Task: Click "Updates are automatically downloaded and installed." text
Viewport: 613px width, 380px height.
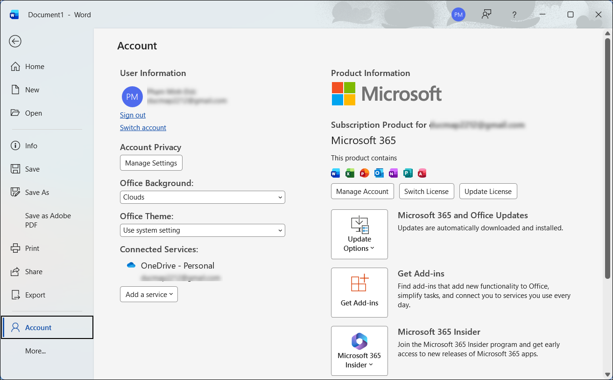Action: click(480, 228)
